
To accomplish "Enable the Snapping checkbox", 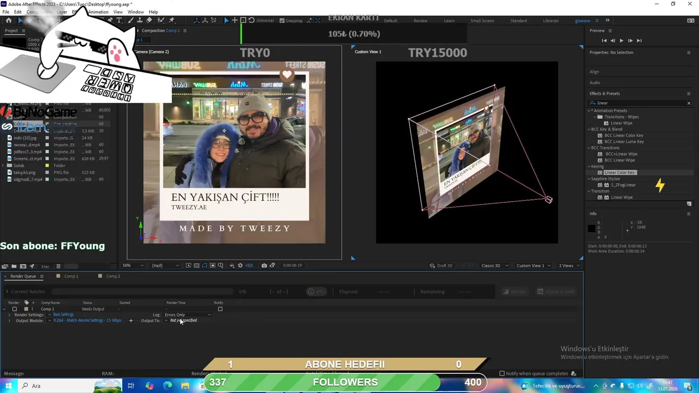I will click(282, 21).
